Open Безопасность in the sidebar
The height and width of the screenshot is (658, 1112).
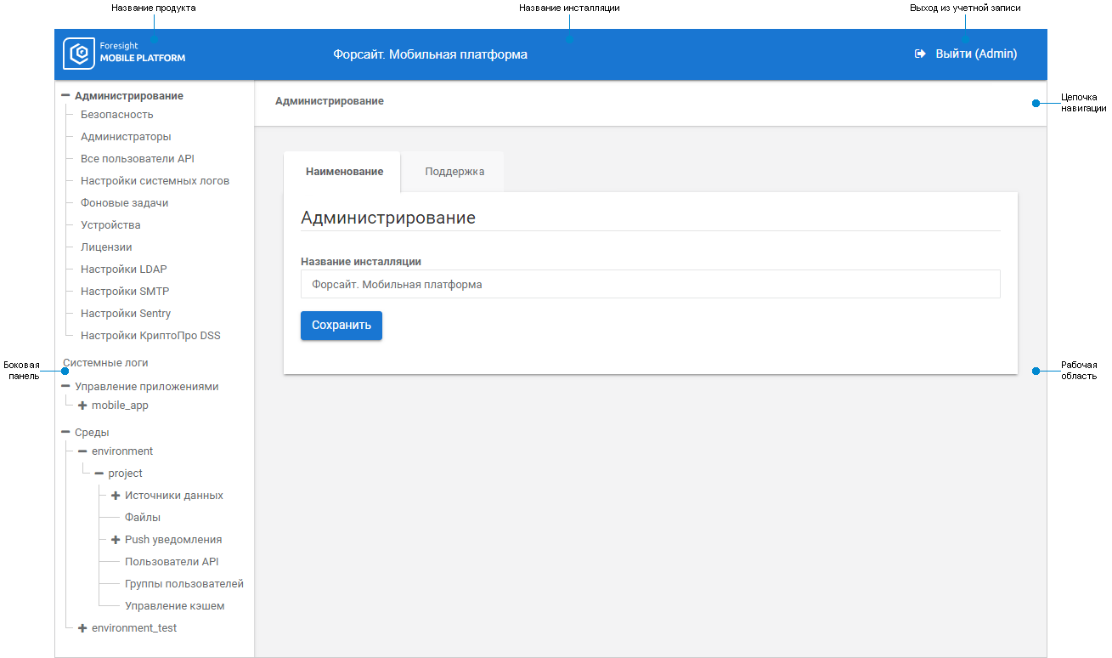point(117,115)
